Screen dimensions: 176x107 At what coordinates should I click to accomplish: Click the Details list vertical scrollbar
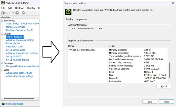(169, 70)
